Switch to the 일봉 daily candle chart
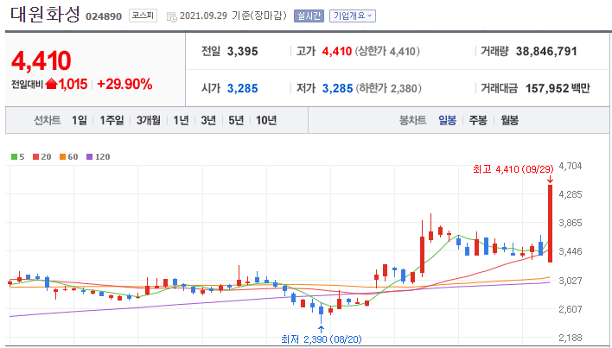This screenshot has width=612, height=348. [447, 120]
